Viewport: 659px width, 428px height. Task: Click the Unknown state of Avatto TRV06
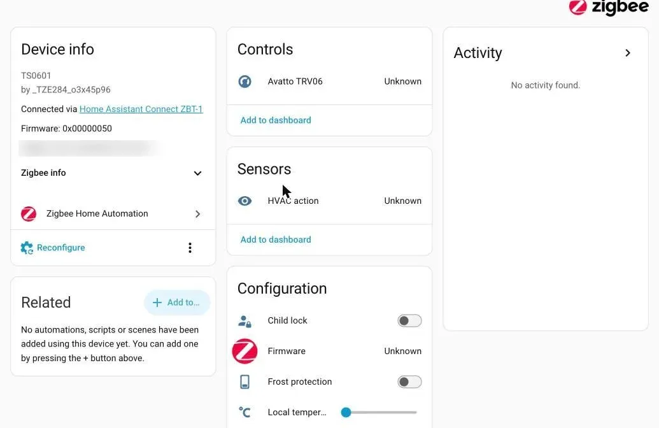coord(402,81)
